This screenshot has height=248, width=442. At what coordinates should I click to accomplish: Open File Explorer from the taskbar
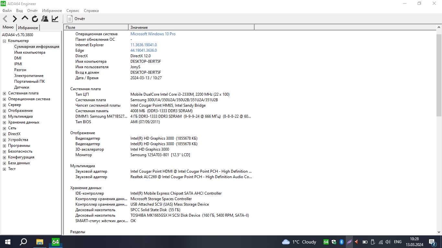[x=40, y=242]
